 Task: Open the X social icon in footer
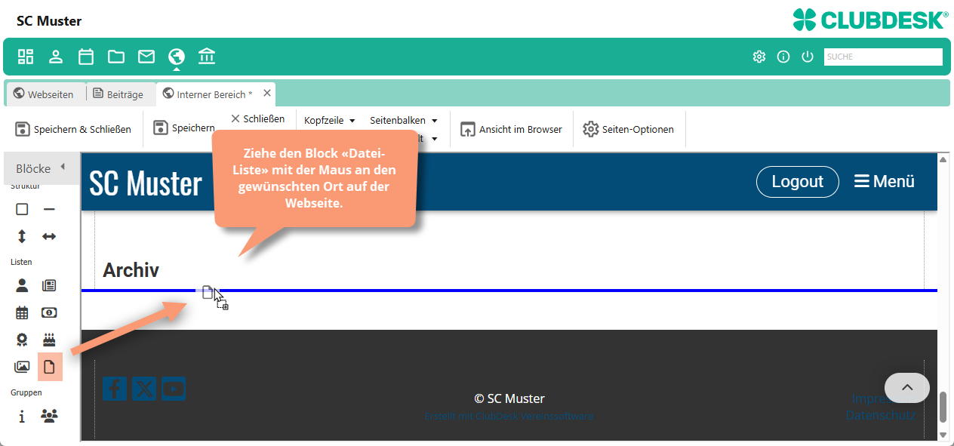pos(144,389)
